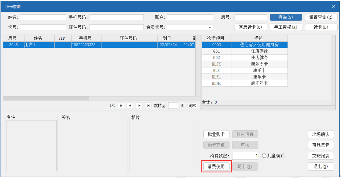Select the G01 住店游泳 row

[x=245, y=51]
